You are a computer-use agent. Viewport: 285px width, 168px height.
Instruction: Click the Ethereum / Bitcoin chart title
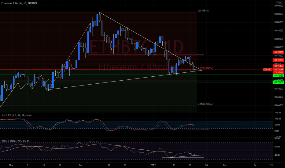click(x=19, y=3)
